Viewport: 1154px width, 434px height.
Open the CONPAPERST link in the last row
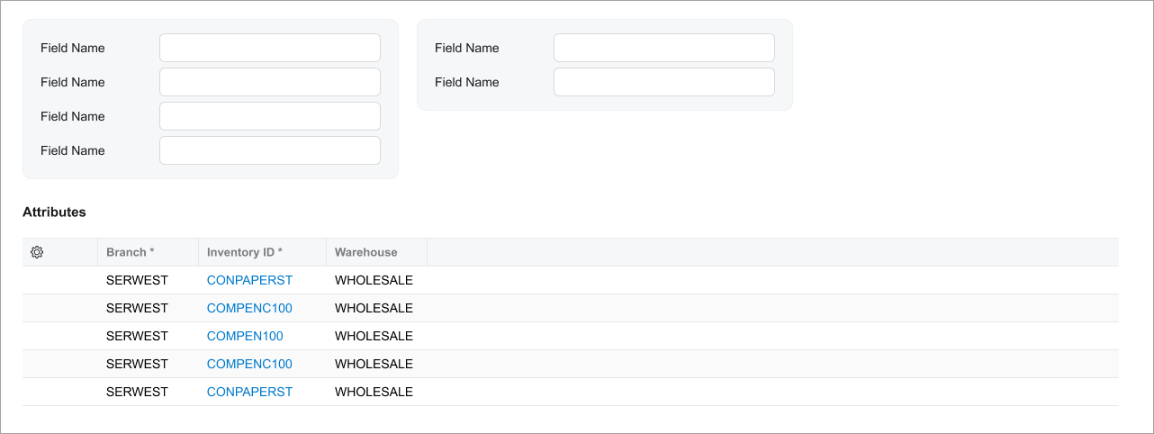tap(249, 392)
